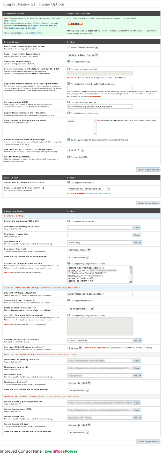The height and width of the screenshot is (456, 163).
Task: Click the 250x250 AdSense code textarea
Action: point(100,326)
